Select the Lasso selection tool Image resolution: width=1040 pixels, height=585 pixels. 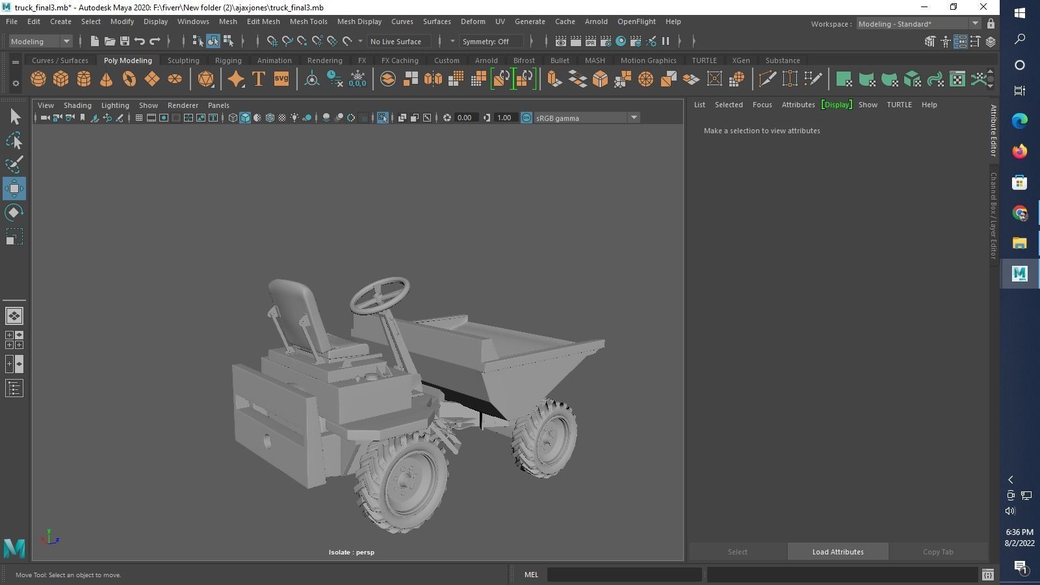[14, 140]
